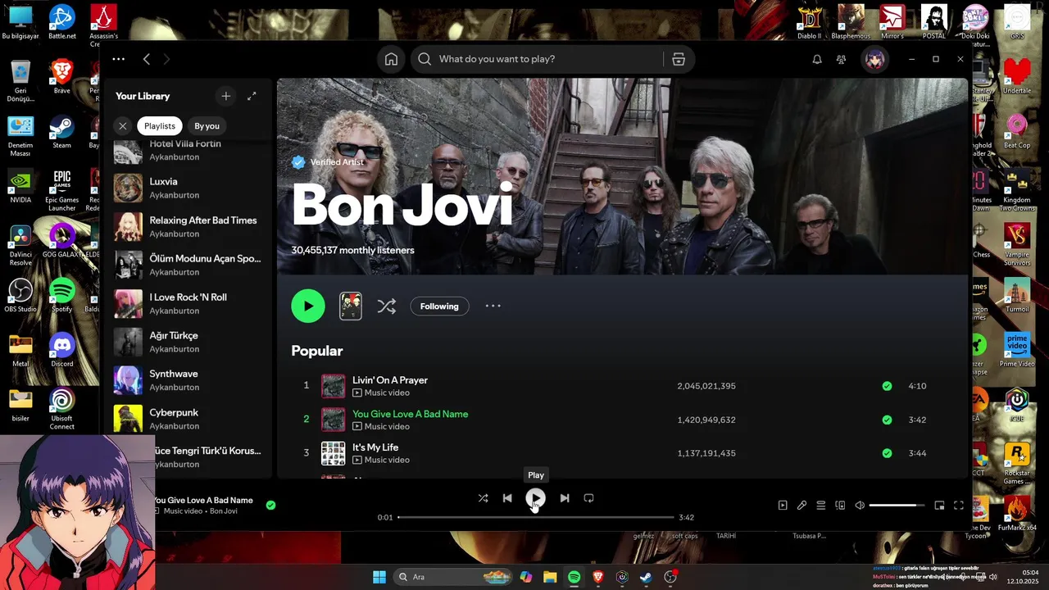1049x590 pixels.
Task: Click the You Give Love A Bad Name track title
Action: point(410,414)
